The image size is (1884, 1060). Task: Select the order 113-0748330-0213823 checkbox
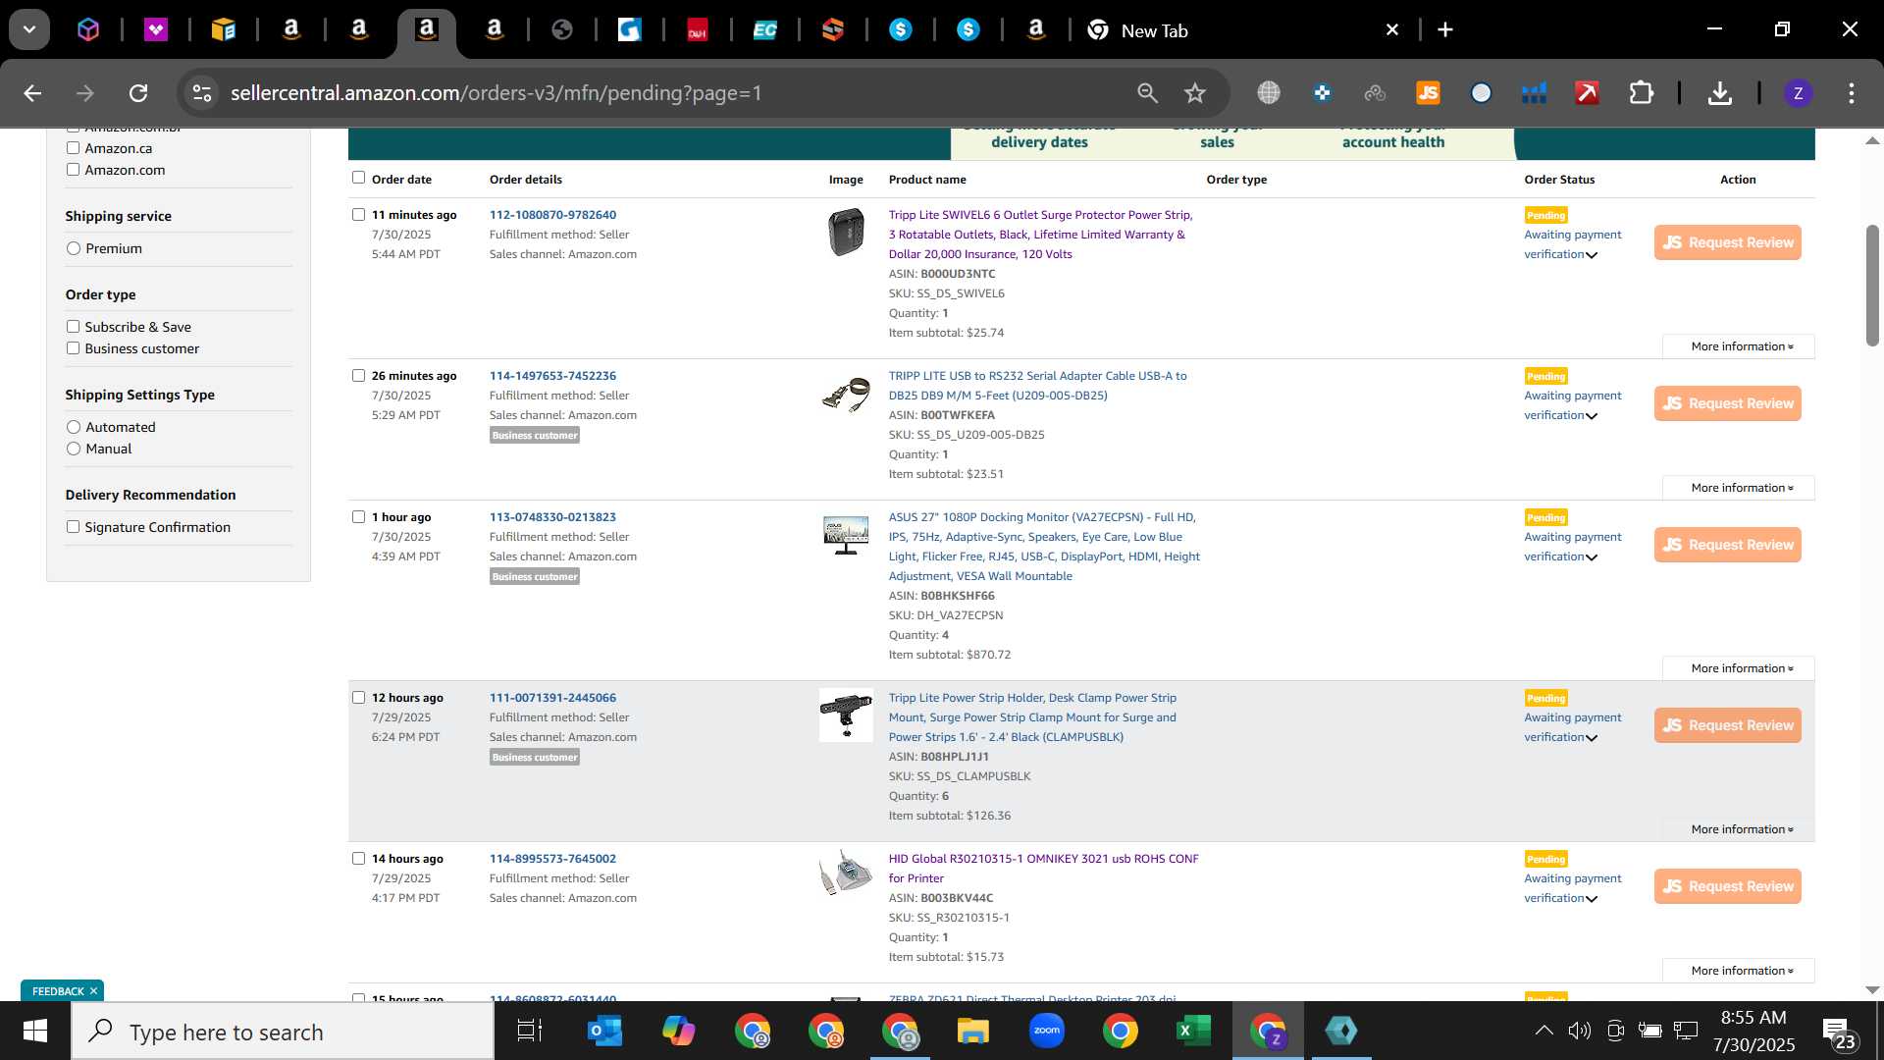pos(358,517)
